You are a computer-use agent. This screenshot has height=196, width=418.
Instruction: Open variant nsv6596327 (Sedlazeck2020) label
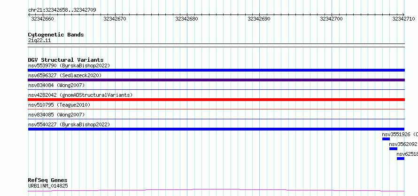click(65, 75)
